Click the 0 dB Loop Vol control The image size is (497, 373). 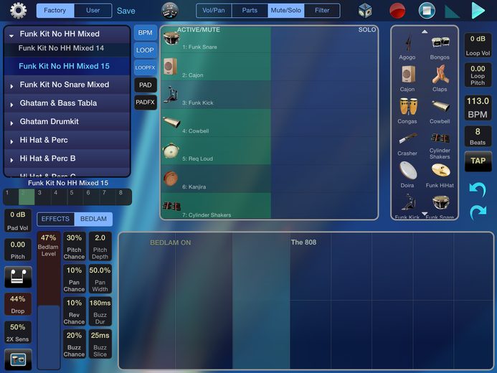tap(478, 45)
